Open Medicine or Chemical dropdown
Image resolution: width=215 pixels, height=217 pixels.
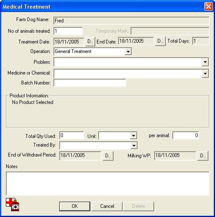point(205,74)
